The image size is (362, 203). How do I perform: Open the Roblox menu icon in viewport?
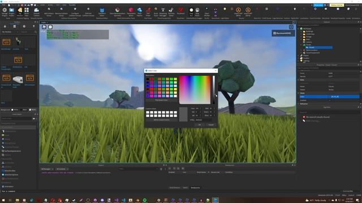point(44,27)
